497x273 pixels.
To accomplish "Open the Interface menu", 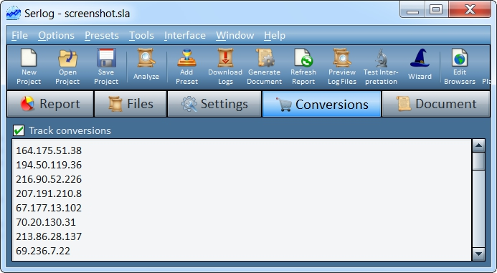I will (x=185, y=35).
